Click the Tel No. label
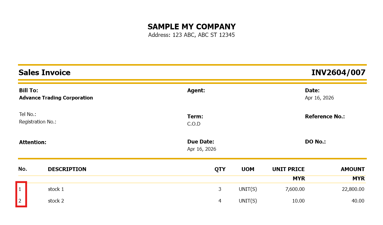 click(28, 114)
